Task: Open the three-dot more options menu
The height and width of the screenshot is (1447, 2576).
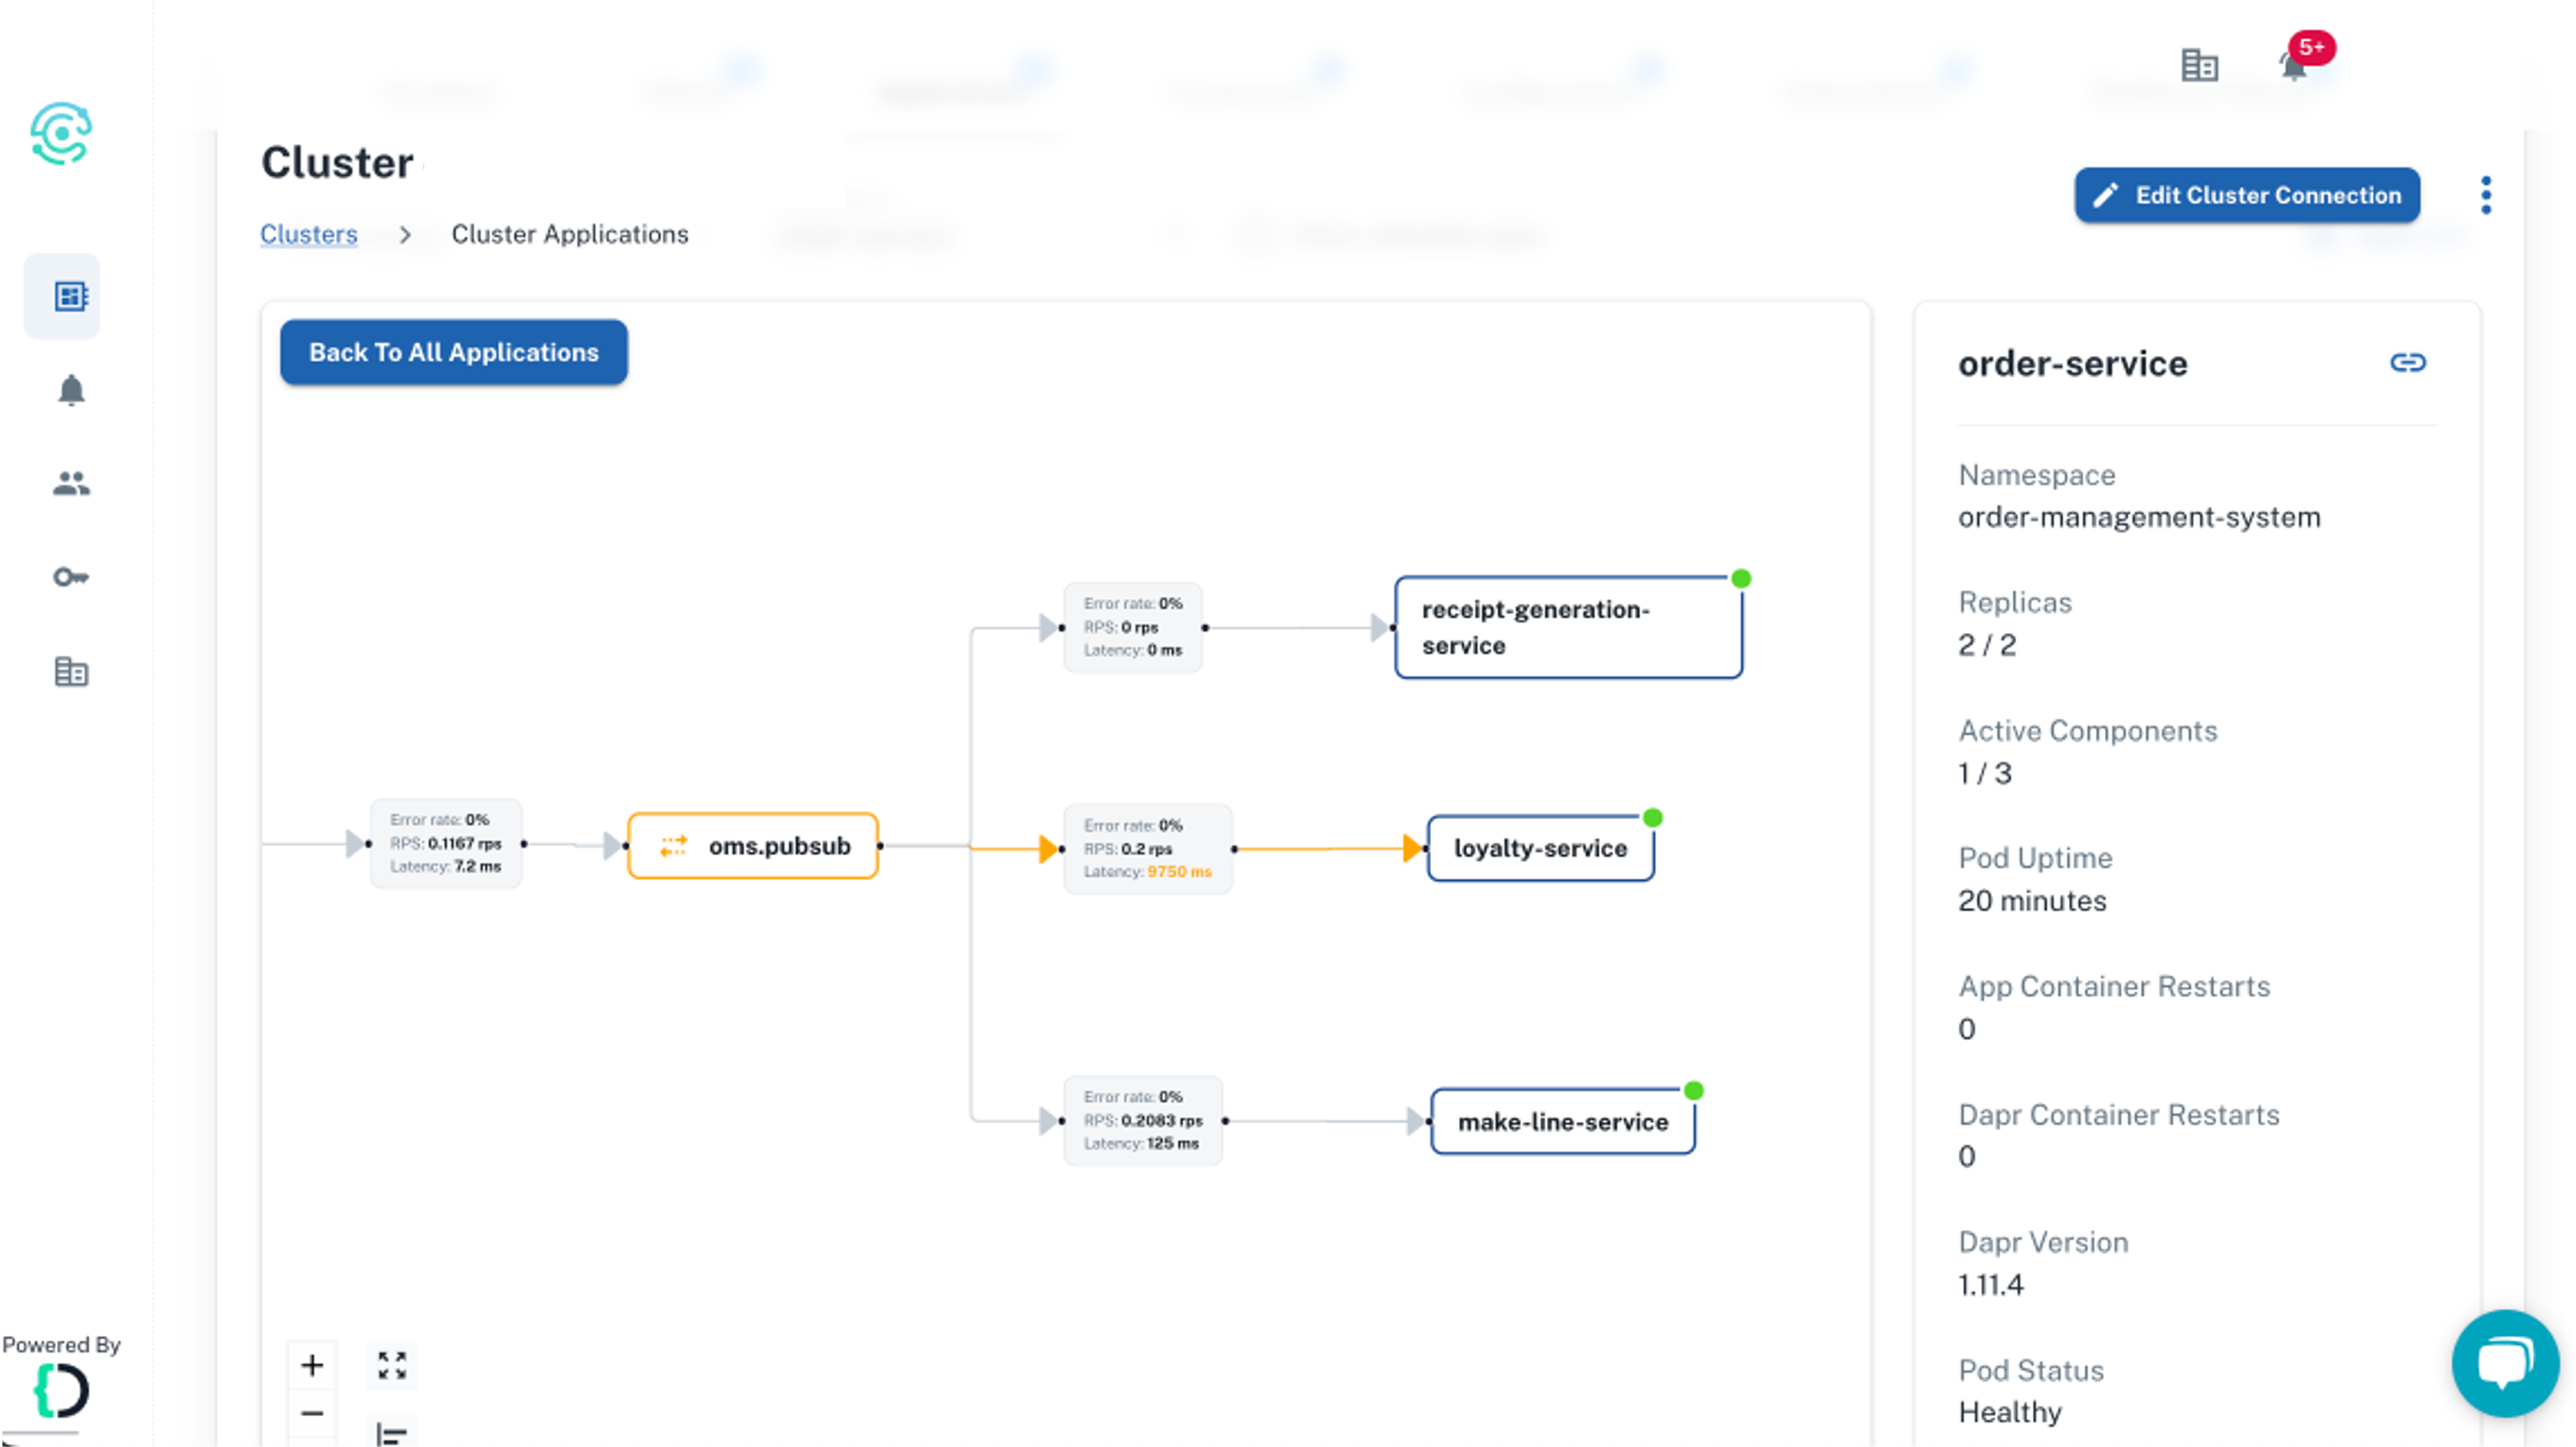Action: click(x=2486, y=195)
